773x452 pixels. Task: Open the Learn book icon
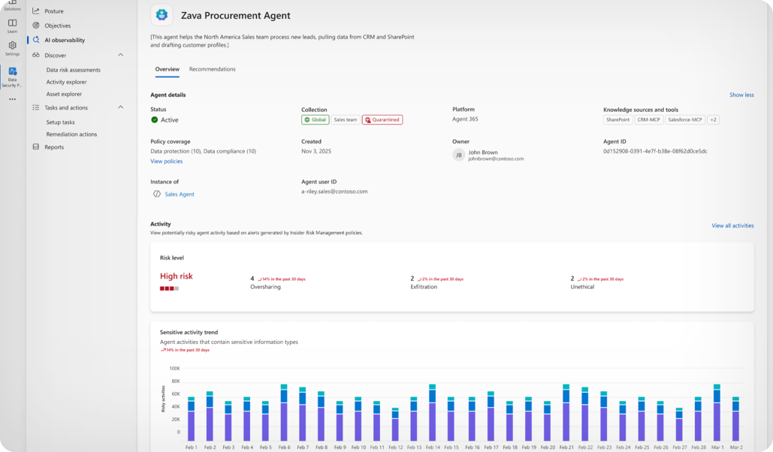12,24
